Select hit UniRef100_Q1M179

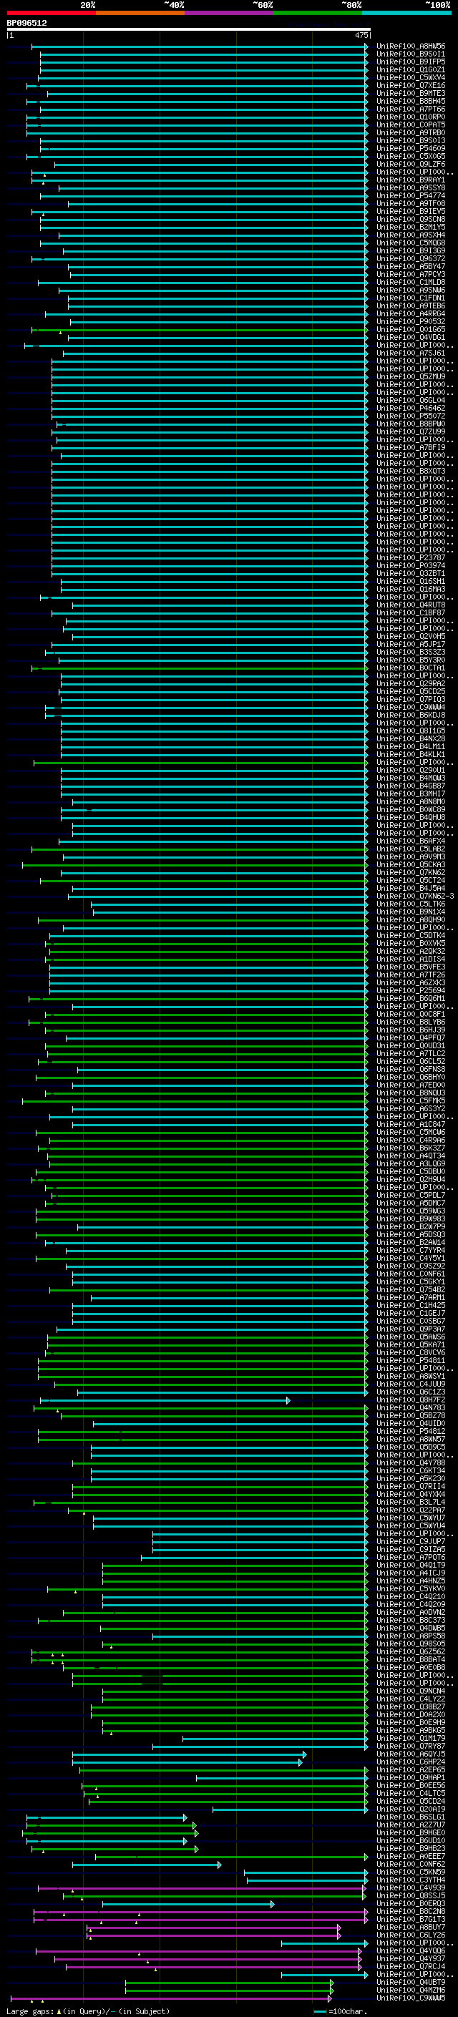click(x=411, y=1737)
